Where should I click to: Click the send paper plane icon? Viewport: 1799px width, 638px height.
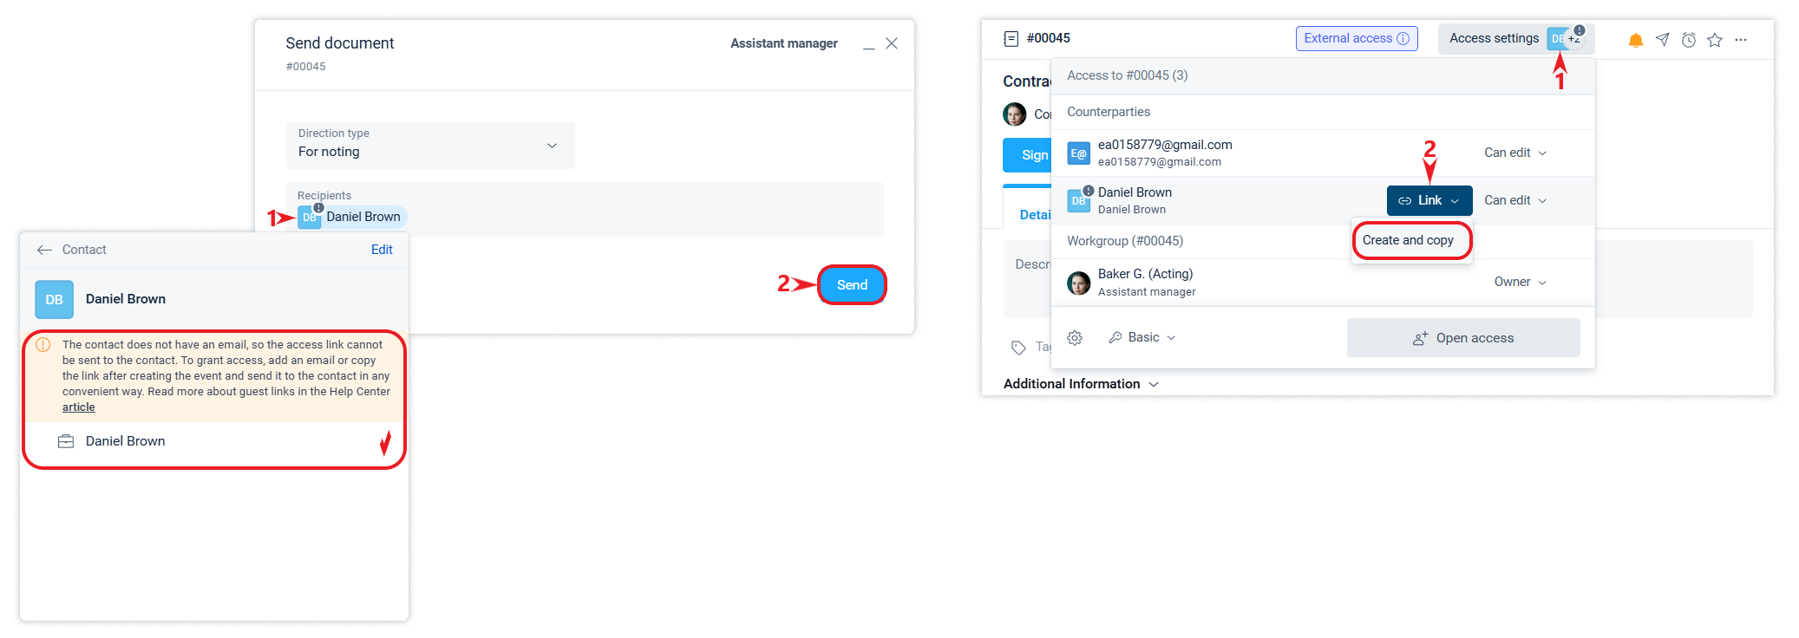pyautogui.click(x=1662, y=40)
